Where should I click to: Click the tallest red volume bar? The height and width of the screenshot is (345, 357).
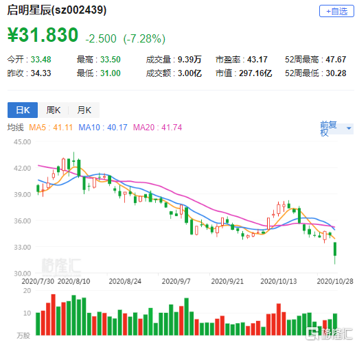coord(53,315)
